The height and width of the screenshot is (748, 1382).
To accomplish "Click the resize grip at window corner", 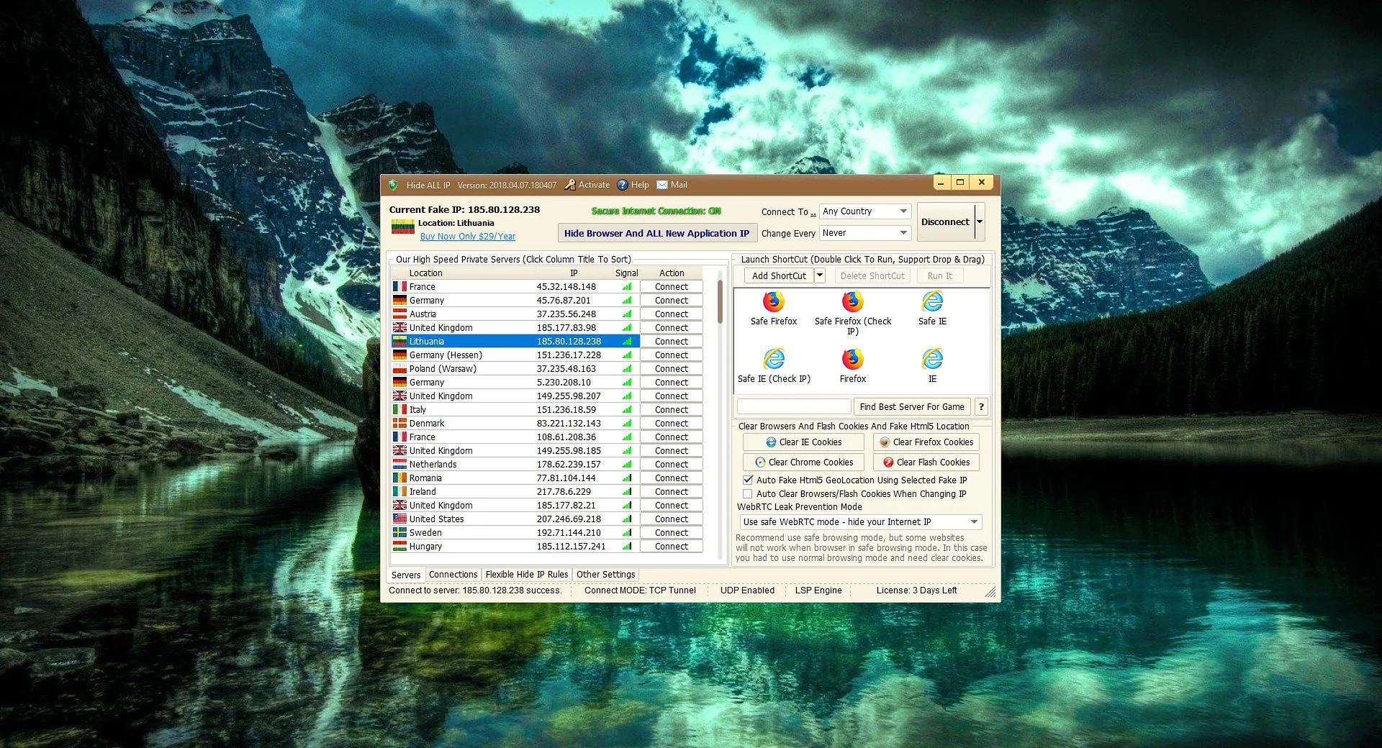I will [x=990, y=592].
